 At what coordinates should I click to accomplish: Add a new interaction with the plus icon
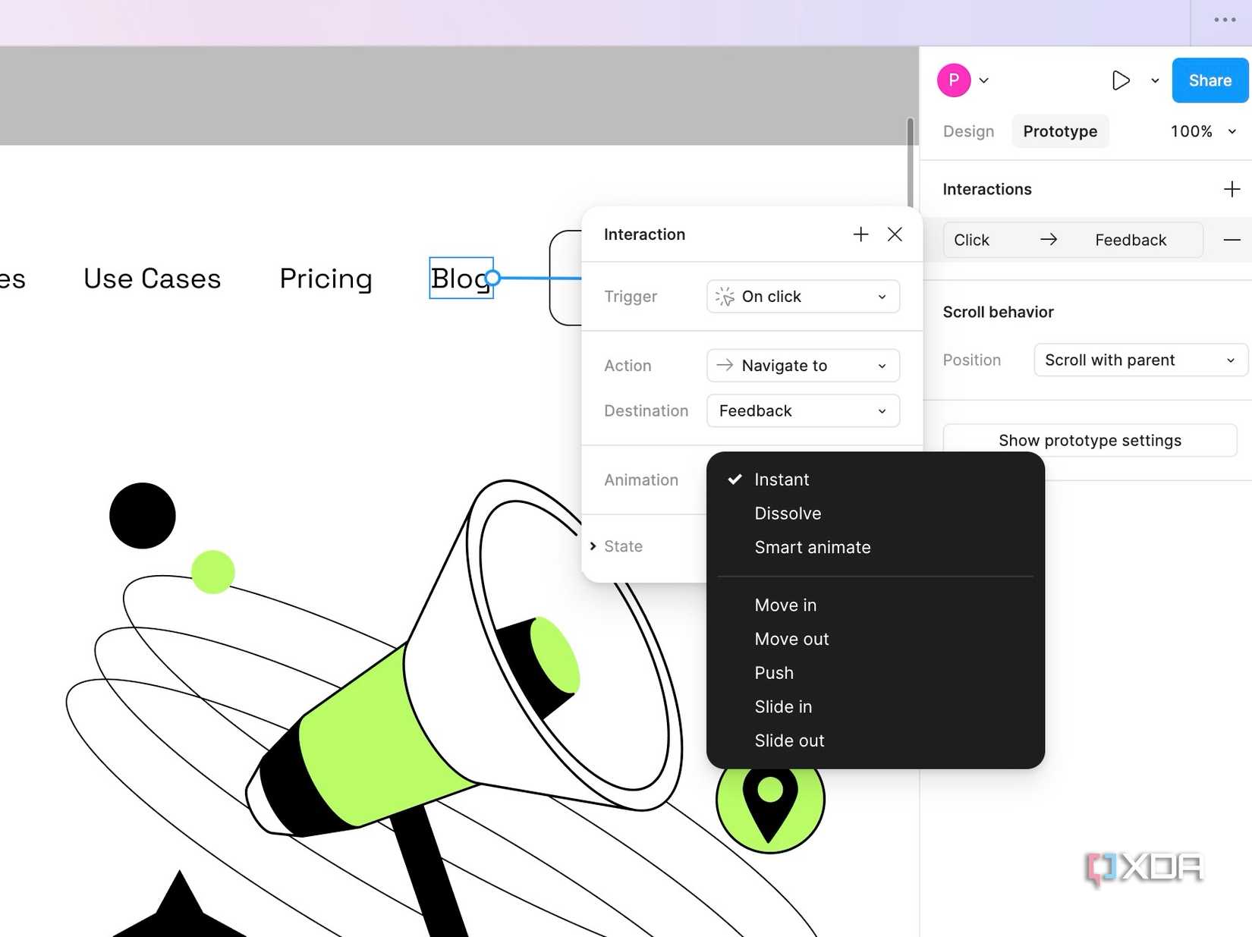(1231, 189)
